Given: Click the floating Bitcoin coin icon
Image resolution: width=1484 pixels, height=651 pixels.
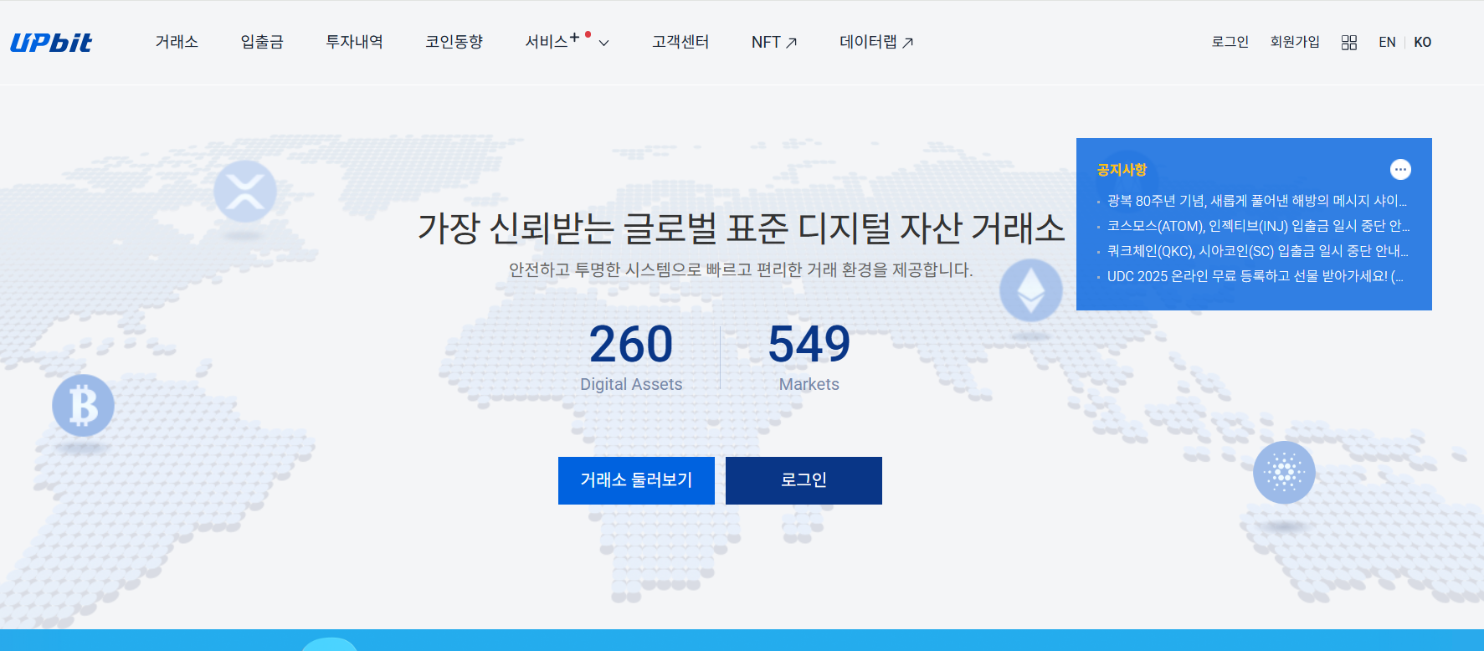Looking at the screenshot, I should [84, 406].
